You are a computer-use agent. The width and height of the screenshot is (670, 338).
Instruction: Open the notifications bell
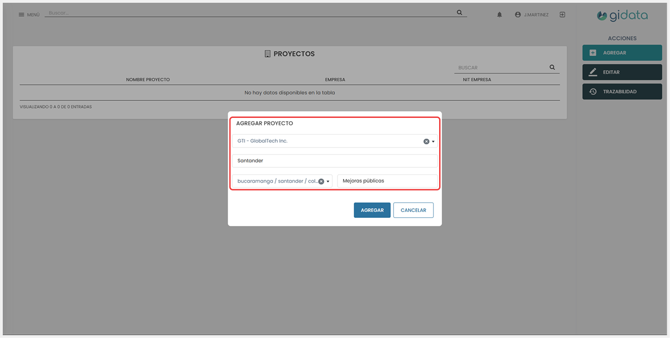500,15
